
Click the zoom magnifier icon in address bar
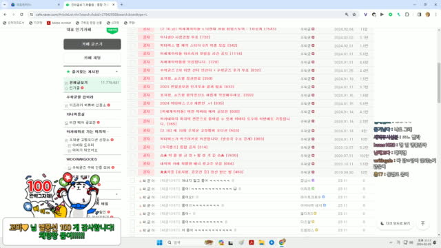point(347,14)
